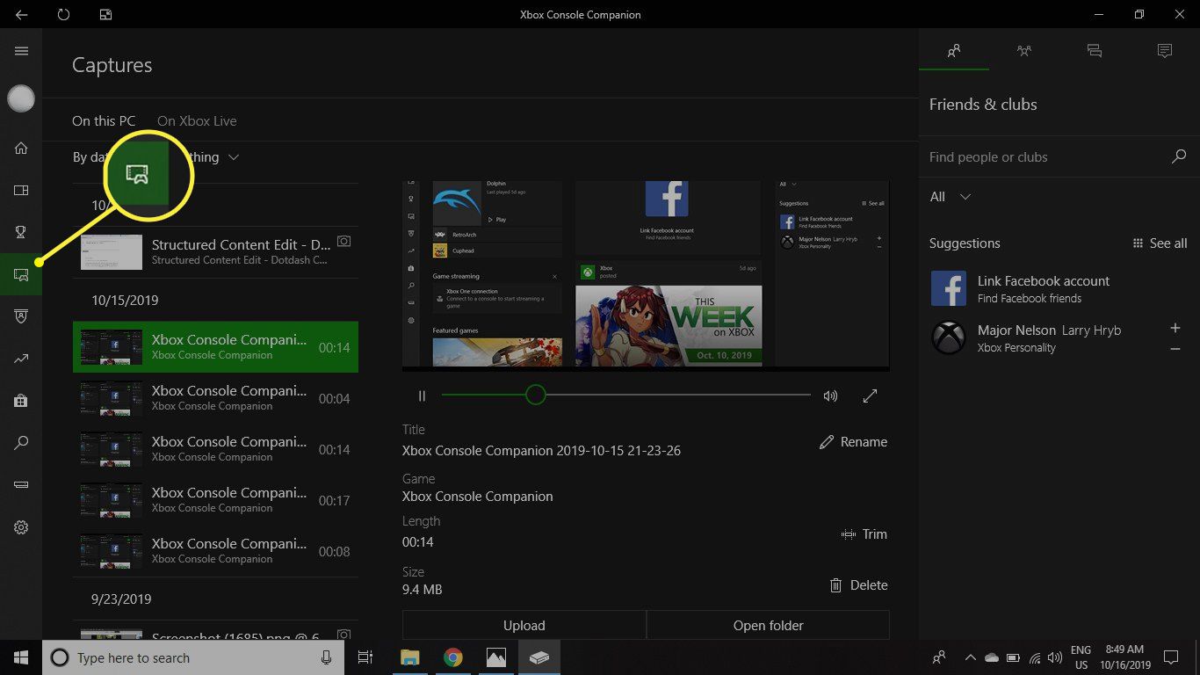The image size is (1200, 675).
Task: Expand the video to full screen
Action: point(870,396)
